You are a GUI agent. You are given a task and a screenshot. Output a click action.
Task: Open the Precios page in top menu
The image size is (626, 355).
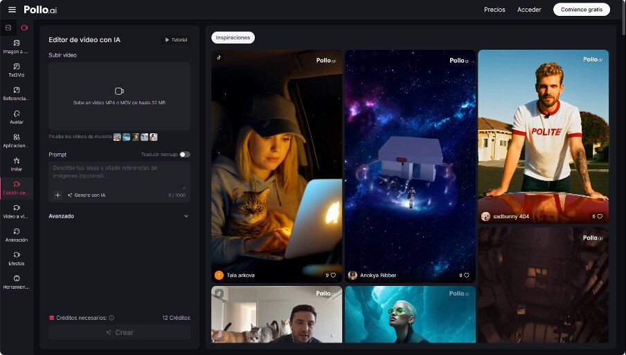click(494, 10)
